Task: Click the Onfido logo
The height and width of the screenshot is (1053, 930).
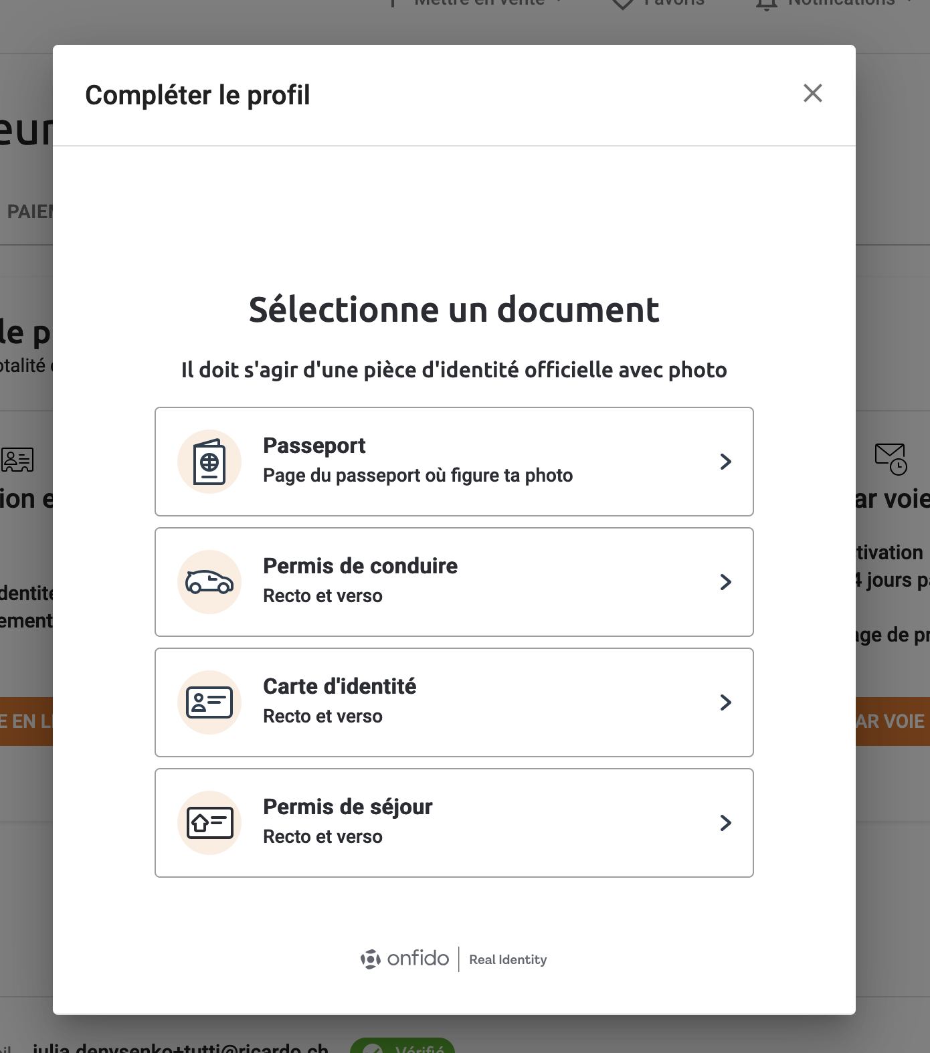Action: [x=405, y=959]
